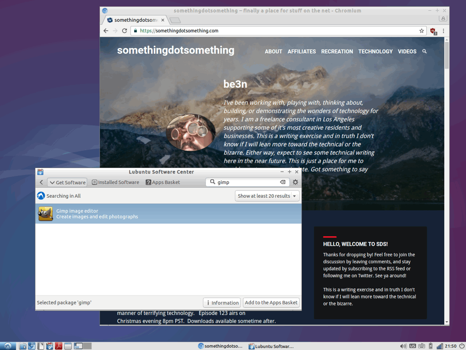This screenshot has width=466, height=350.
Task: Click the Selected package 'gimp' status text
Action: coord(64,302)
